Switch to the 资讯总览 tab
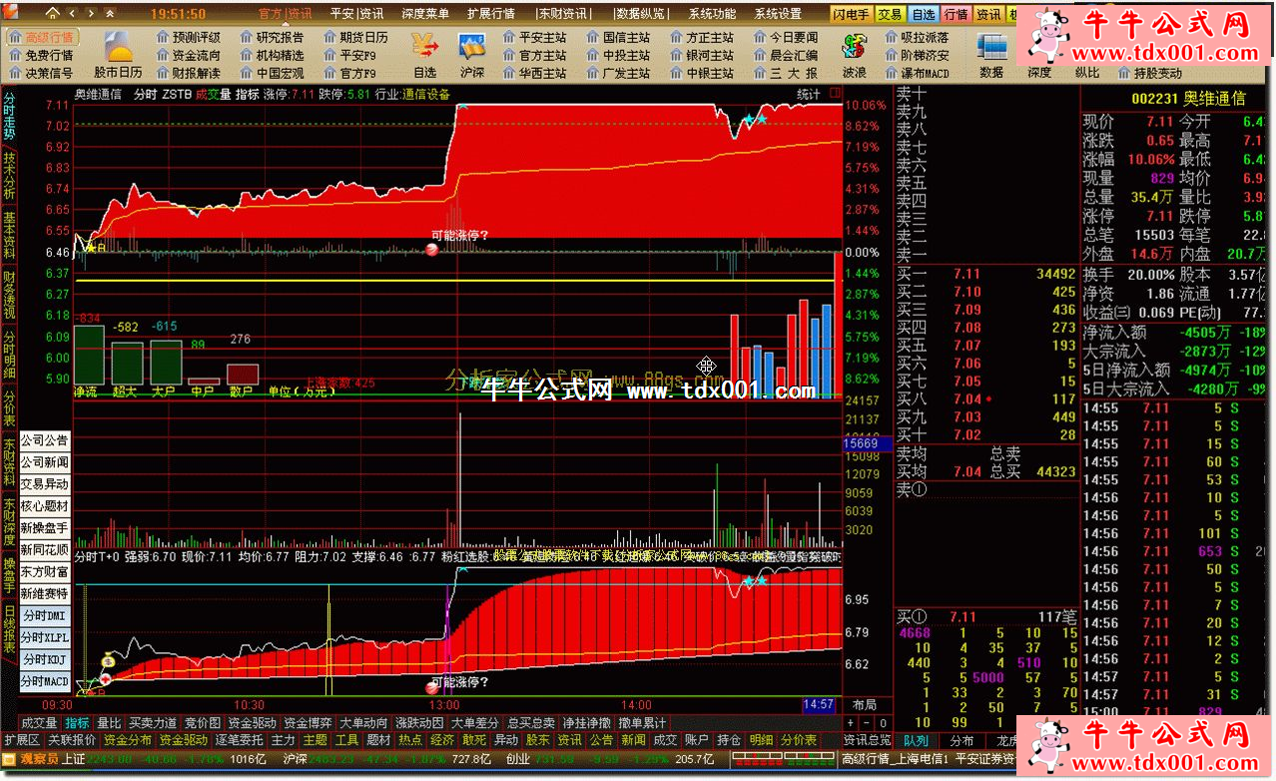1276x781 pixels. click(x=867, y=741)
